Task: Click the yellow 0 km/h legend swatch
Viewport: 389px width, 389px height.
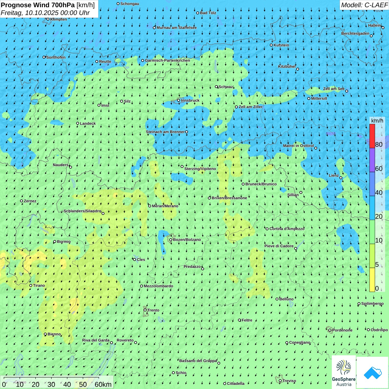Action: (x=372, y=280)
